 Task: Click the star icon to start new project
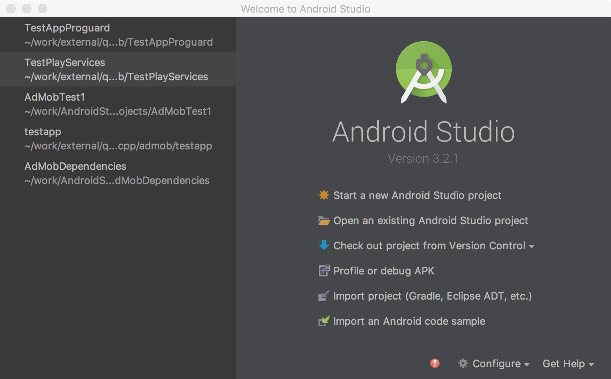point(323,195)
